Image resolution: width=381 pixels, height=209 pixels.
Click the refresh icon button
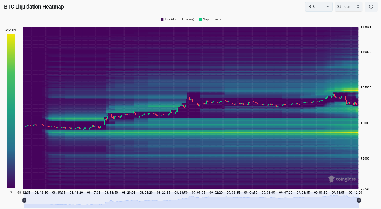[371, 7]
